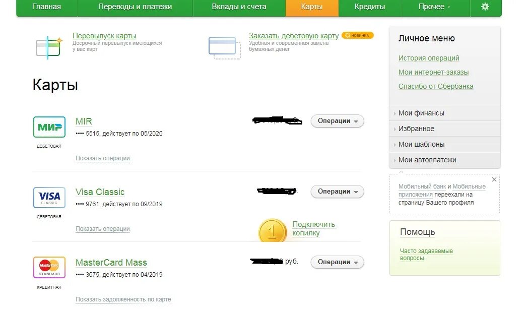Click Показать задолженность по карте
This screenshot has width=527, height=310.
click(123, 299)
